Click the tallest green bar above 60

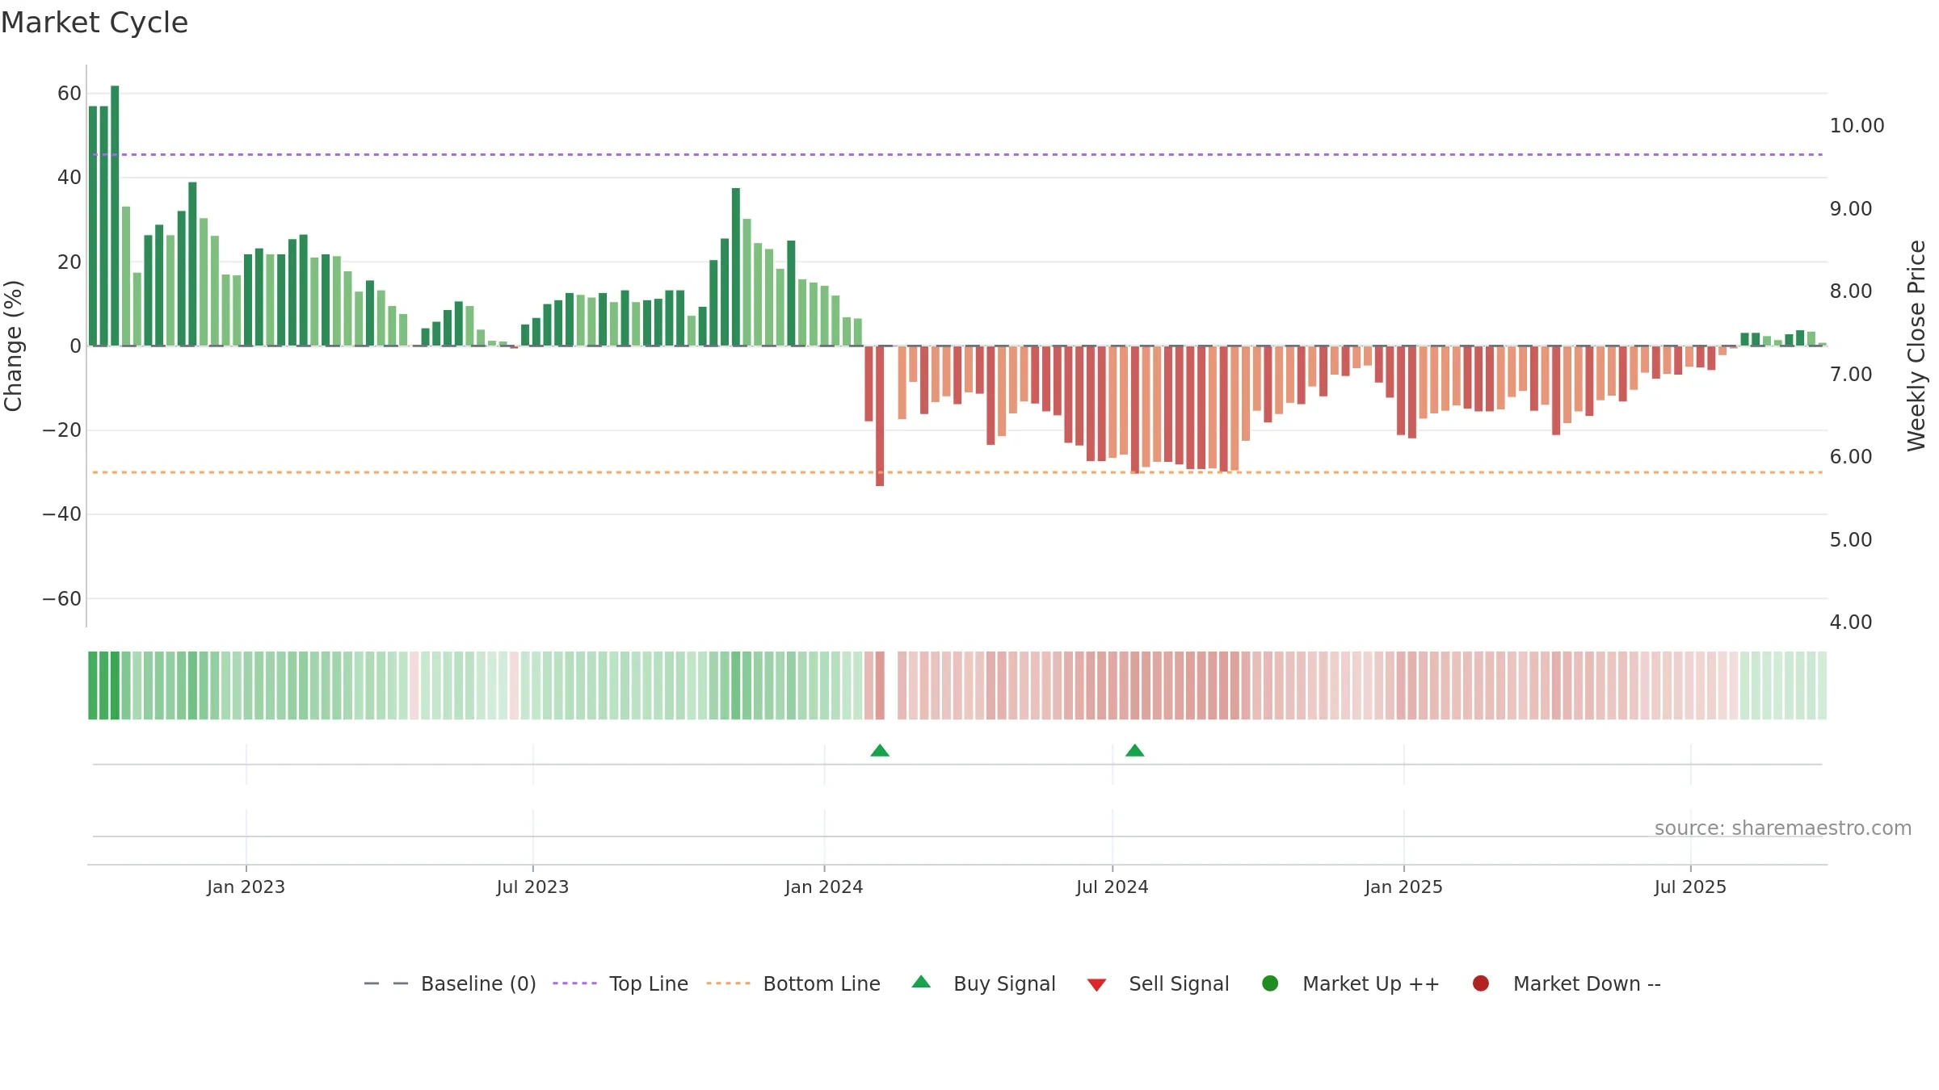(x=115, y=216)
